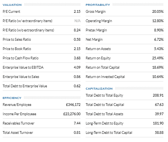168x142 pixels.
Task: Click the PROFITABILITY section heading
Action: (98, 5)
